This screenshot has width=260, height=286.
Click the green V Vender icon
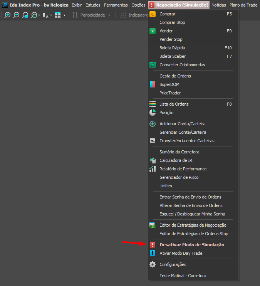click(x=153, y=31)
